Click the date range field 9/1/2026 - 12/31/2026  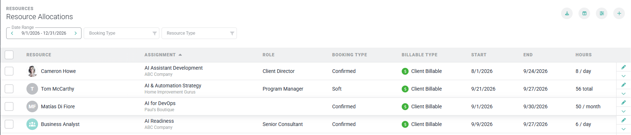point(44,33)
